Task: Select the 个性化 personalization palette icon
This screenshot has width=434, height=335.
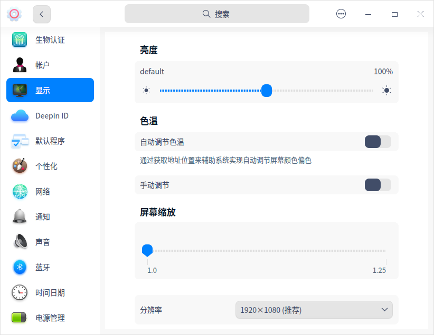Action: point(19,166)
